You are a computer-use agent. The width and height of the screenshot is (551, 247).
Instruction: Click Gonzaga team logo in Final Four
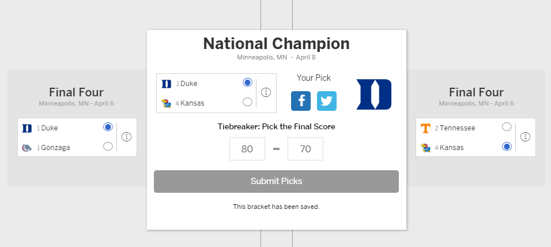tap(27, 147)
